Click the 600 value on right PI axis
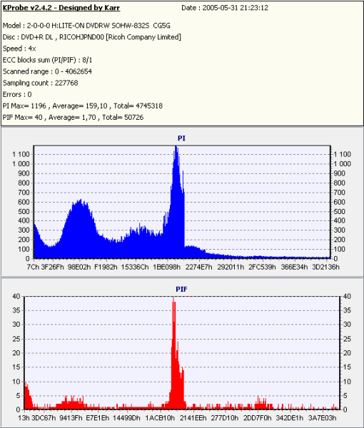The width and height of the screenshot is (364, 428). (x=340, y=203)
